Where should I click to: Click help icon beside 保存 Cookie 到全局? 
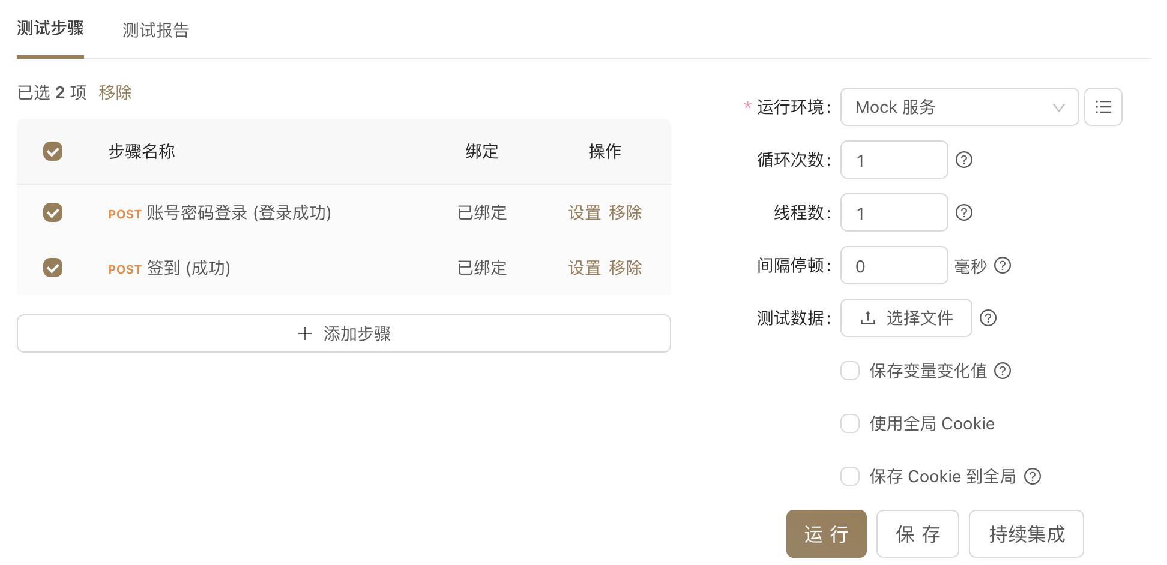pos(1032,476)
